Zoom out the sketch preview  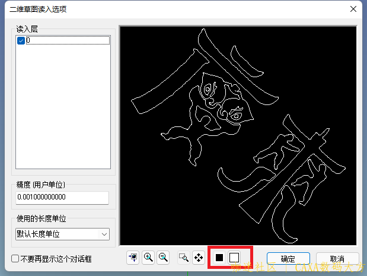tap(163, 258)
